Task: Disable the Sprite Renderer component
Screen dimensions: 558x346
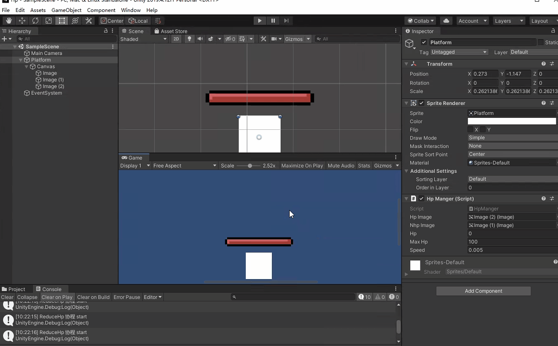Action: click(422, 103)
